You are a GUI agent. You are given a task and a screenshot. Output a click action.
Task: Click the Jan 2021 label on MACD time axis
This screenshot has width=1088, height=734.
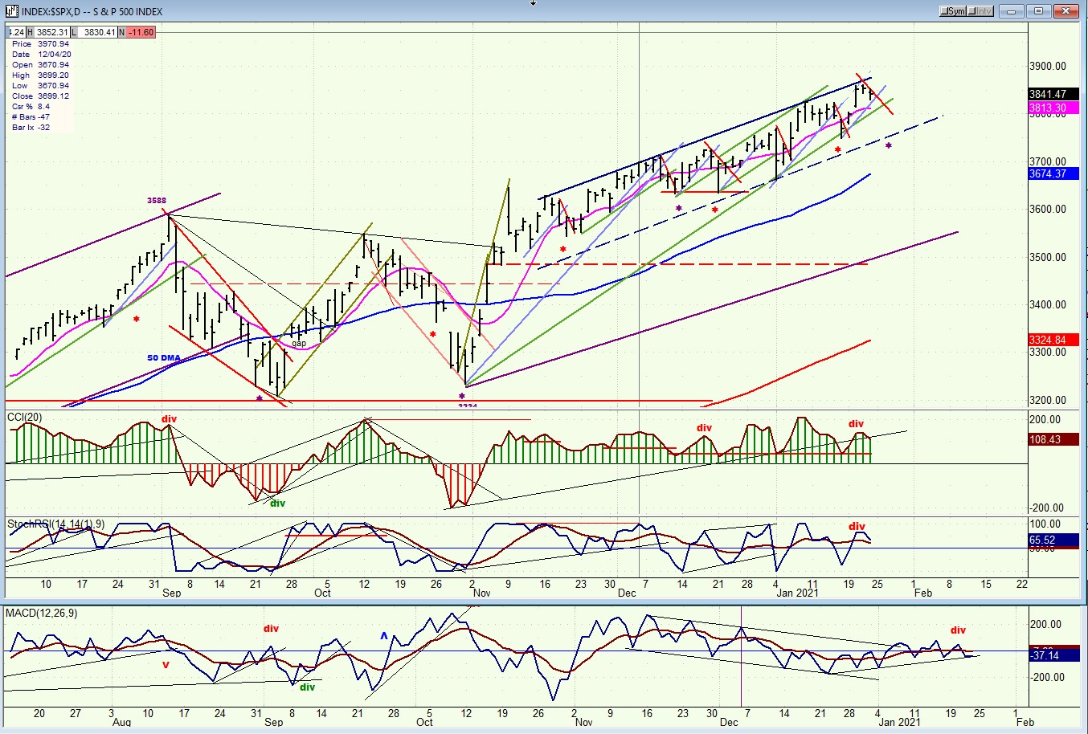point(898,722)
